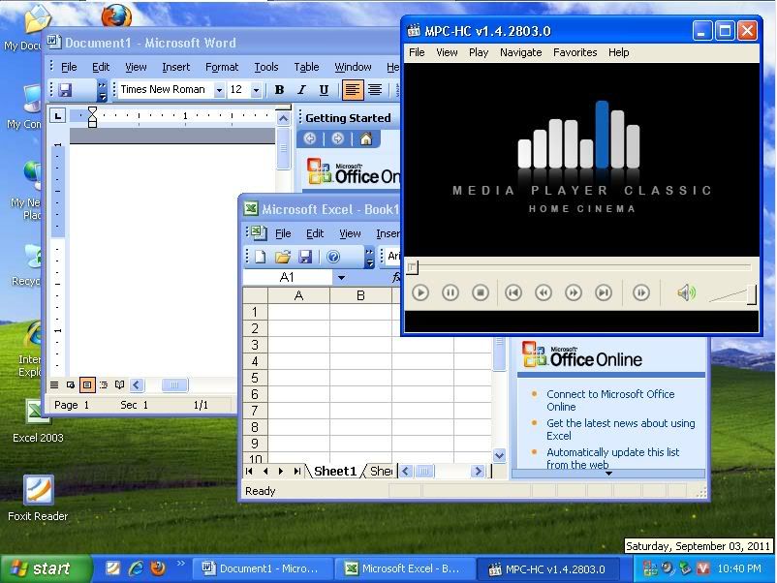Open the Name Box dropdown in Excel
The height and width of the screenshot is (583, 777).
pyautogui.click(x=341, y=278)
